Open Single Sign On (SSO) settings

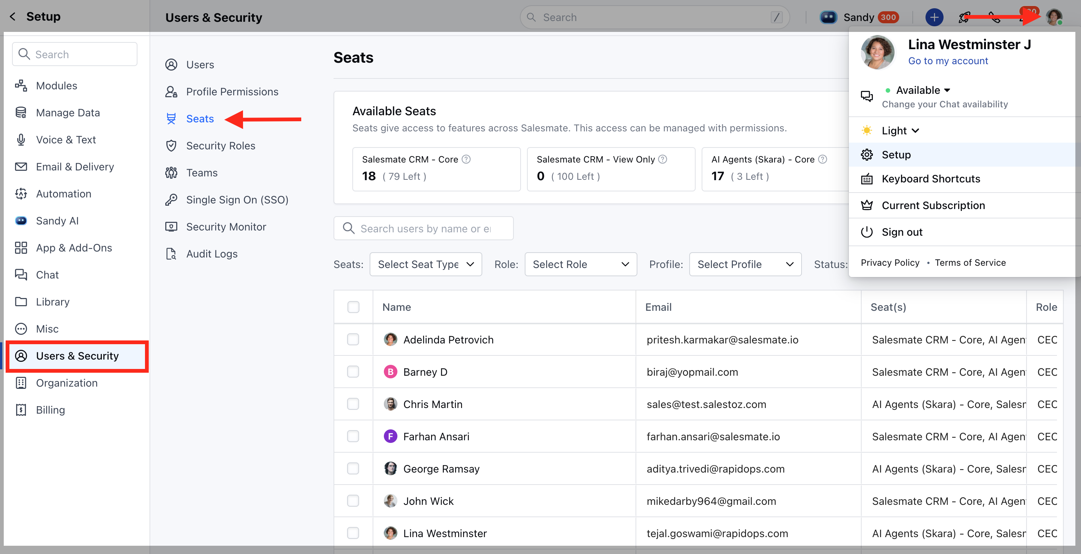point(237,200)
